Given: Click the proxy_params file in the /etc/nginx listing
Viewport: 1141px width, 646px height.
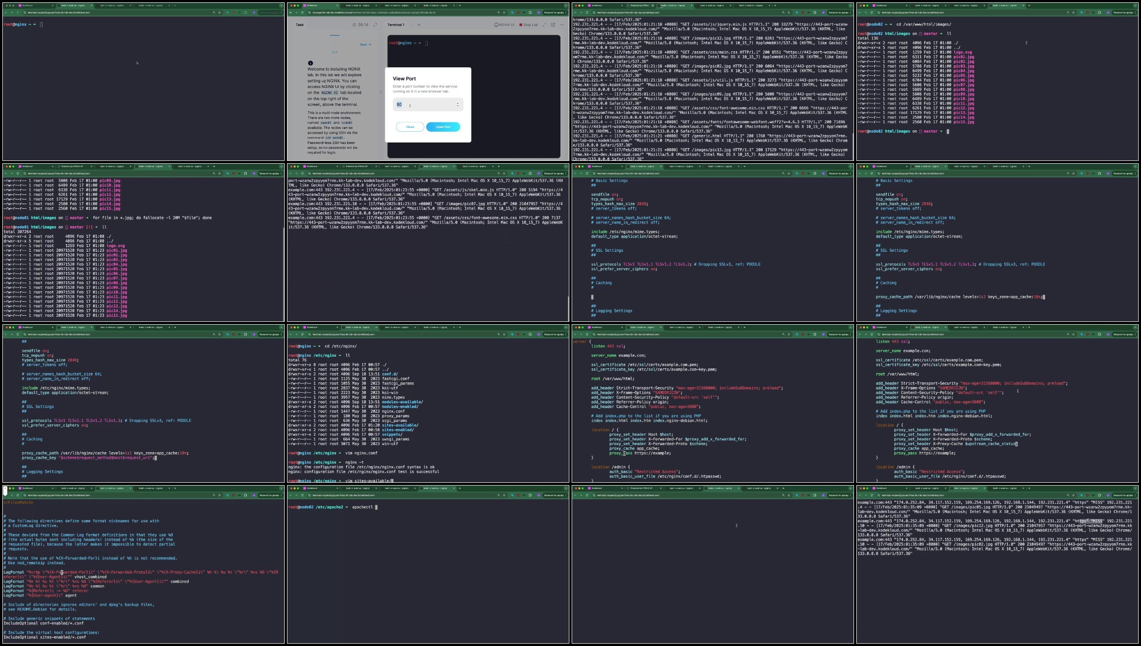Looking at the screenshot, I should click(396, 416).
